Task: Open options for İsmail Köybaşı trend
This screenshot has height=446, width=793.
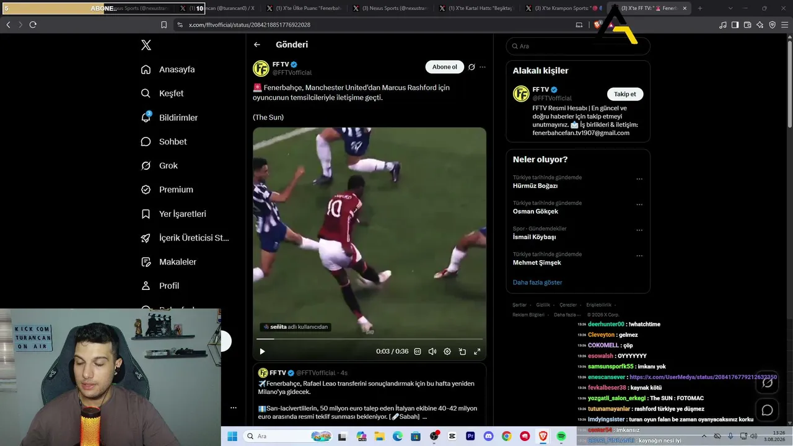Action: coord(639,230)
